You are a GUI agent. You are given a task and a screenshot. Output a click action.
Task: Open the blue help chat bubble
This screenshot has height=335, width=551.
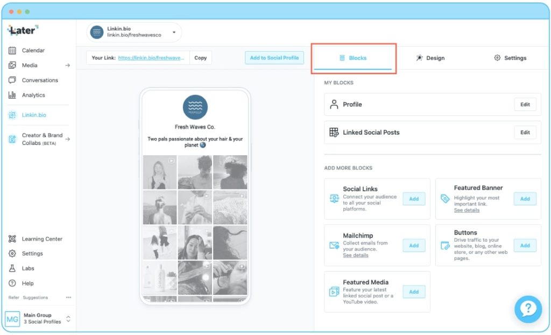(x=528, y=308)
